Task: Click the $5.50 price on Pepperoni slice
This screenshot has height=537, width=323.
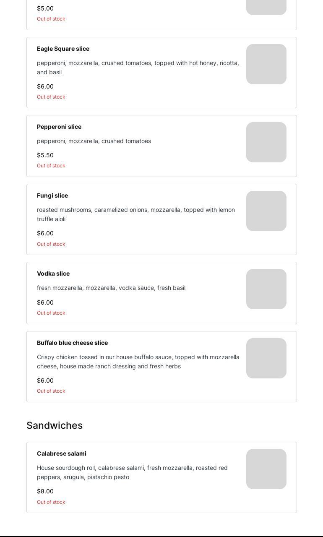Action: click(45, 155)
